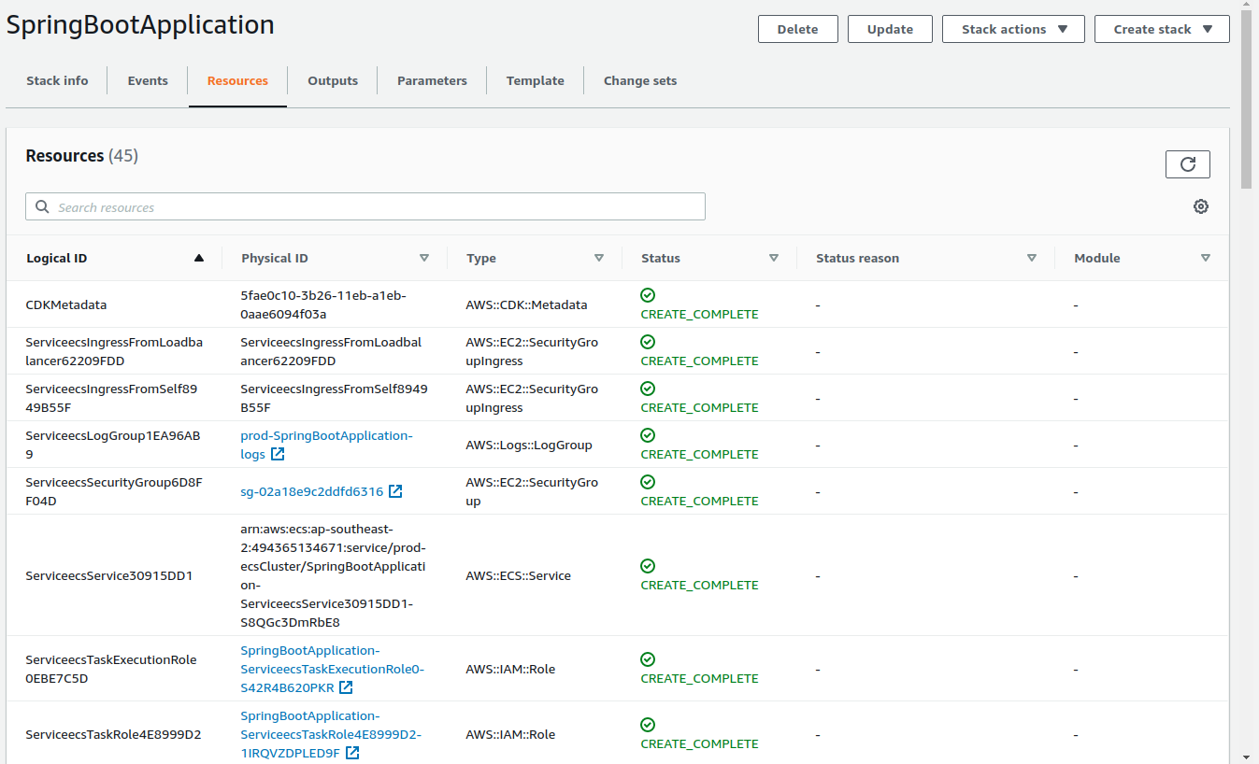
Task: Open the Parameters tab
Action: pyautogui.click(x=432, y=80)
